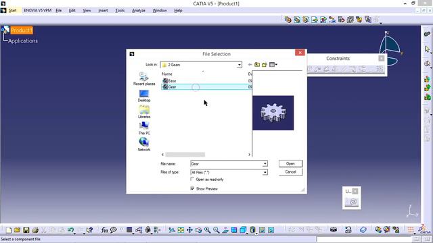Click the New document icon
Image resolution: width=433 pixels, height=243 pixels.
pos(8,230)
